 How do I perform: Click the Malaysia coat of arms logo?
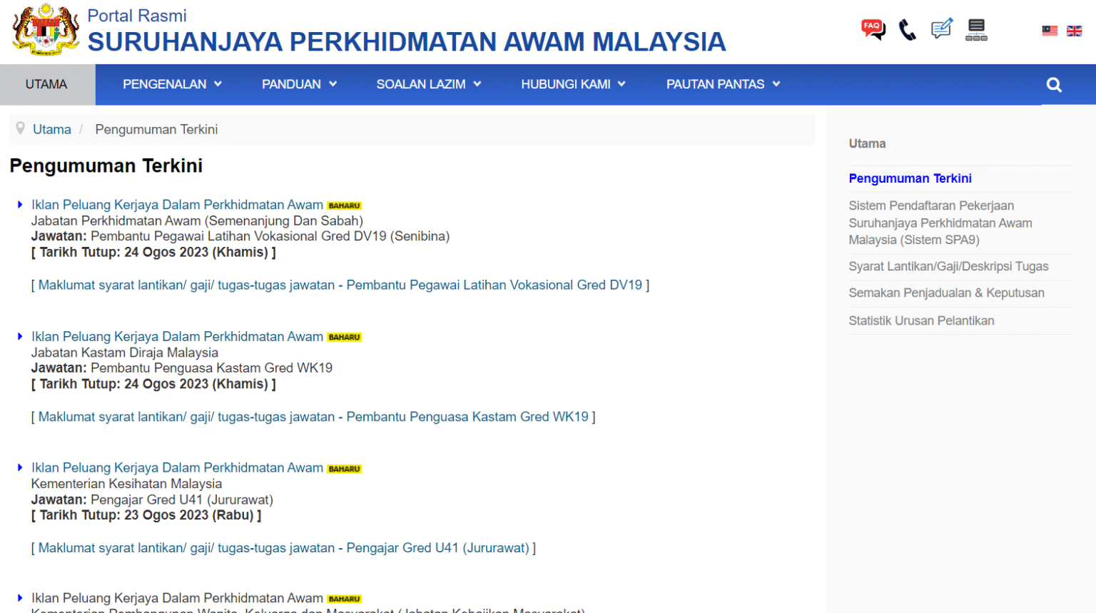tap(46, 30)
